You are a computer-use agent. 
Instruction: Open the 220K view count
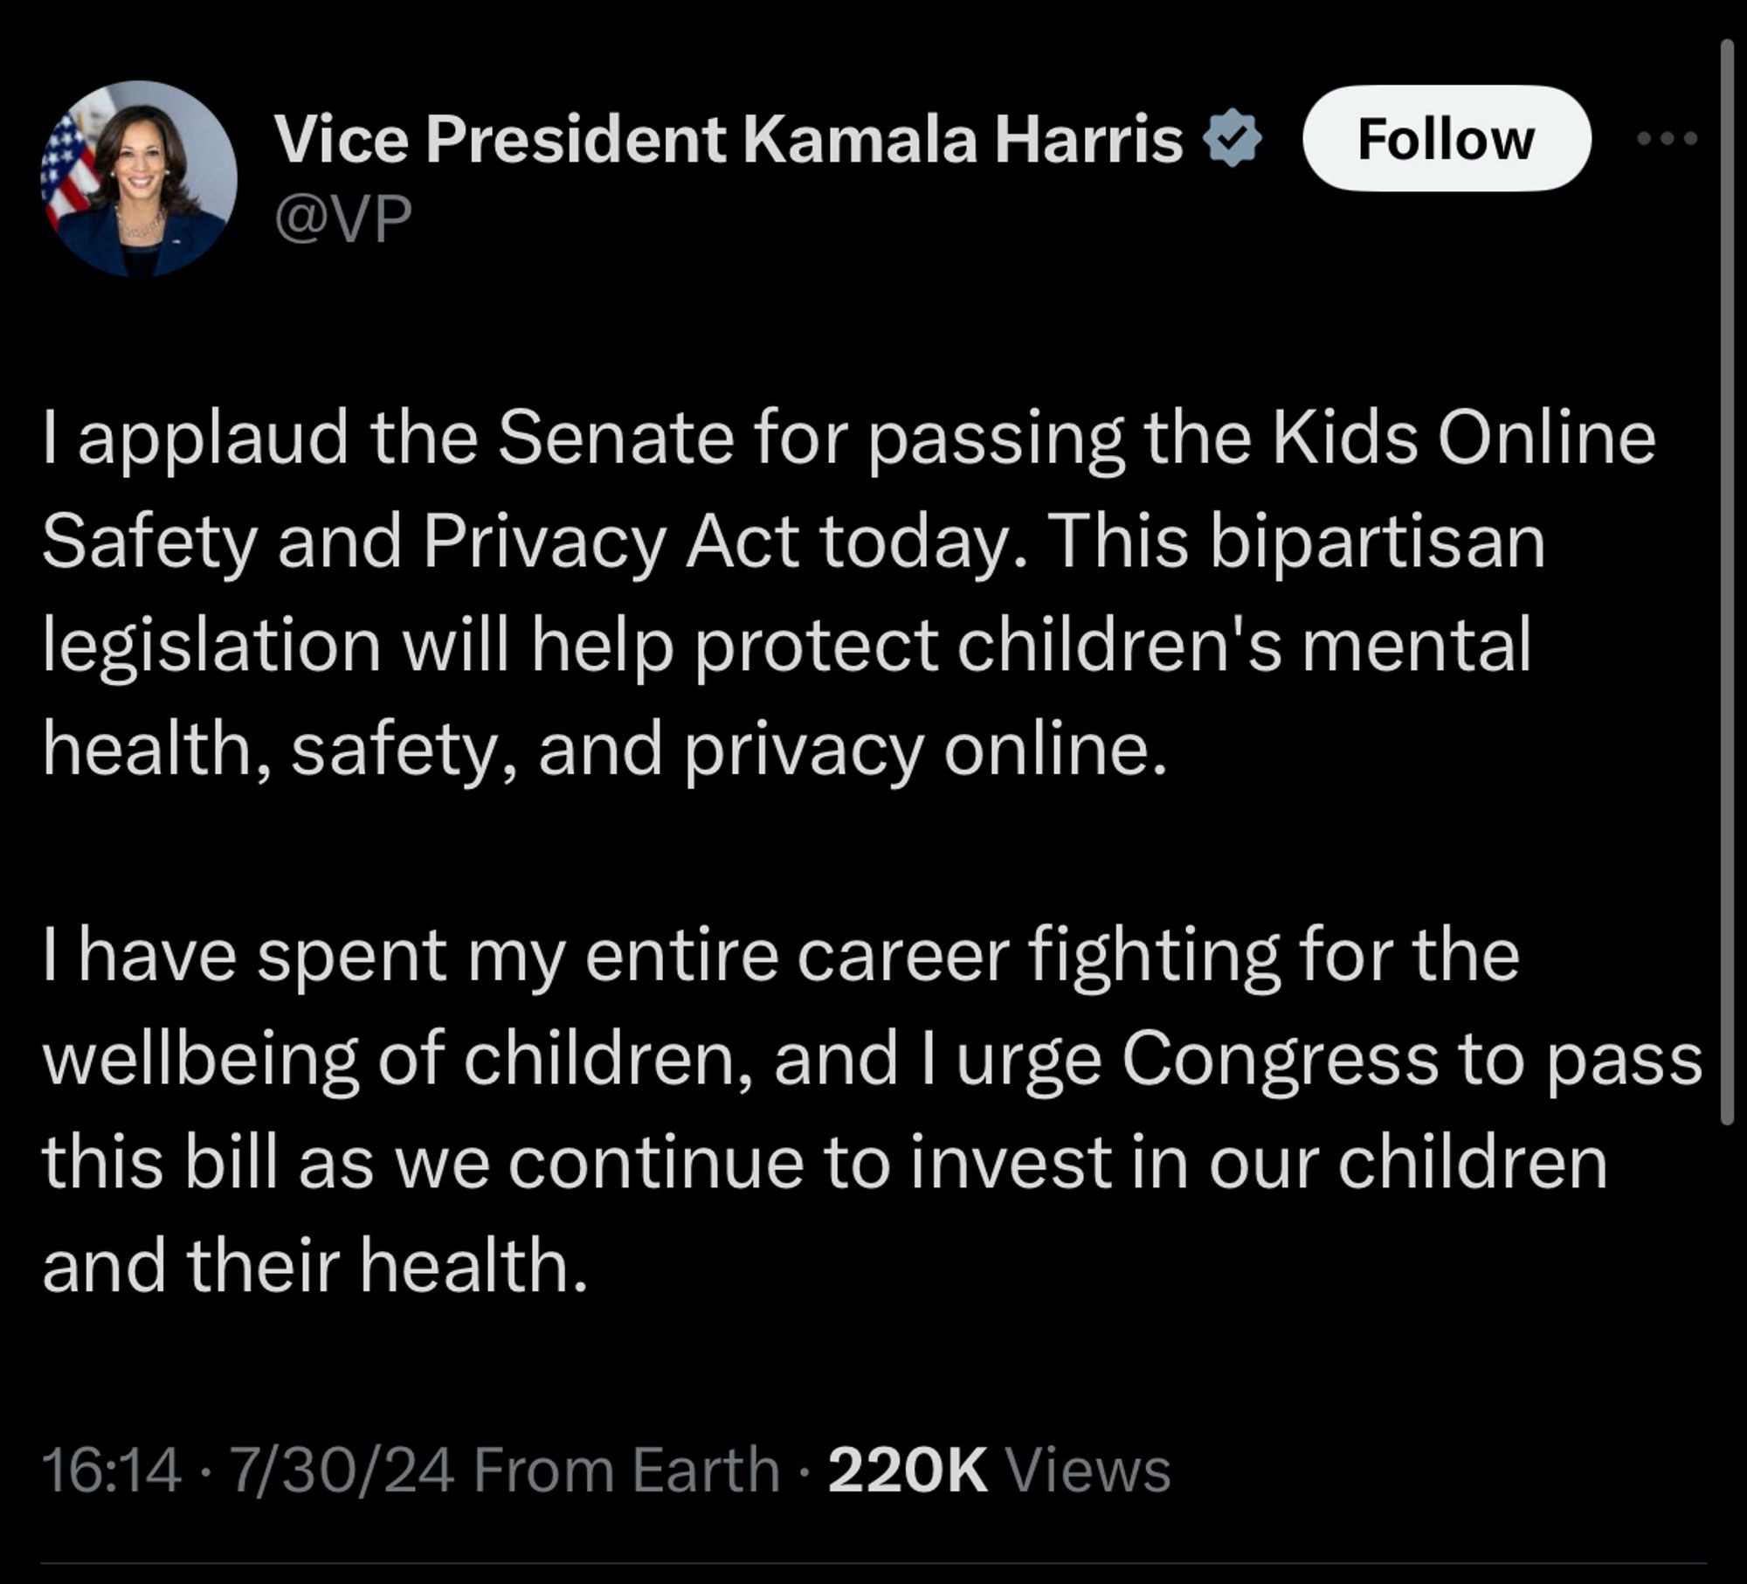[x=907, y=1470]
